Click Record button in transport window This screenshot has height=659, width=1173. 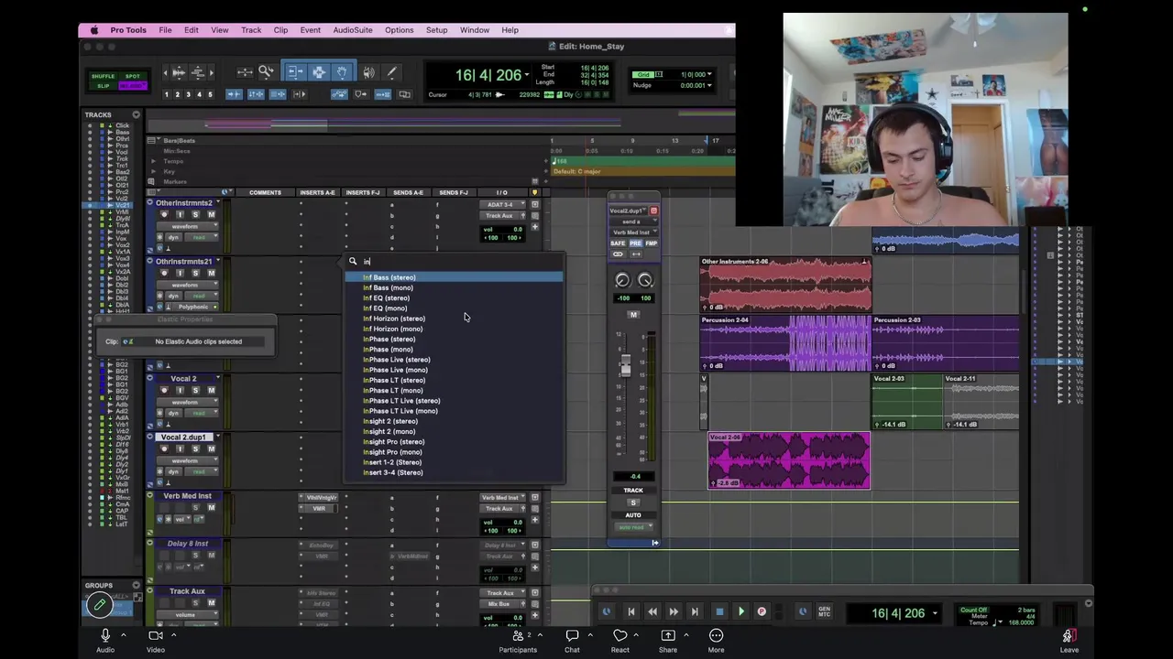762,612
